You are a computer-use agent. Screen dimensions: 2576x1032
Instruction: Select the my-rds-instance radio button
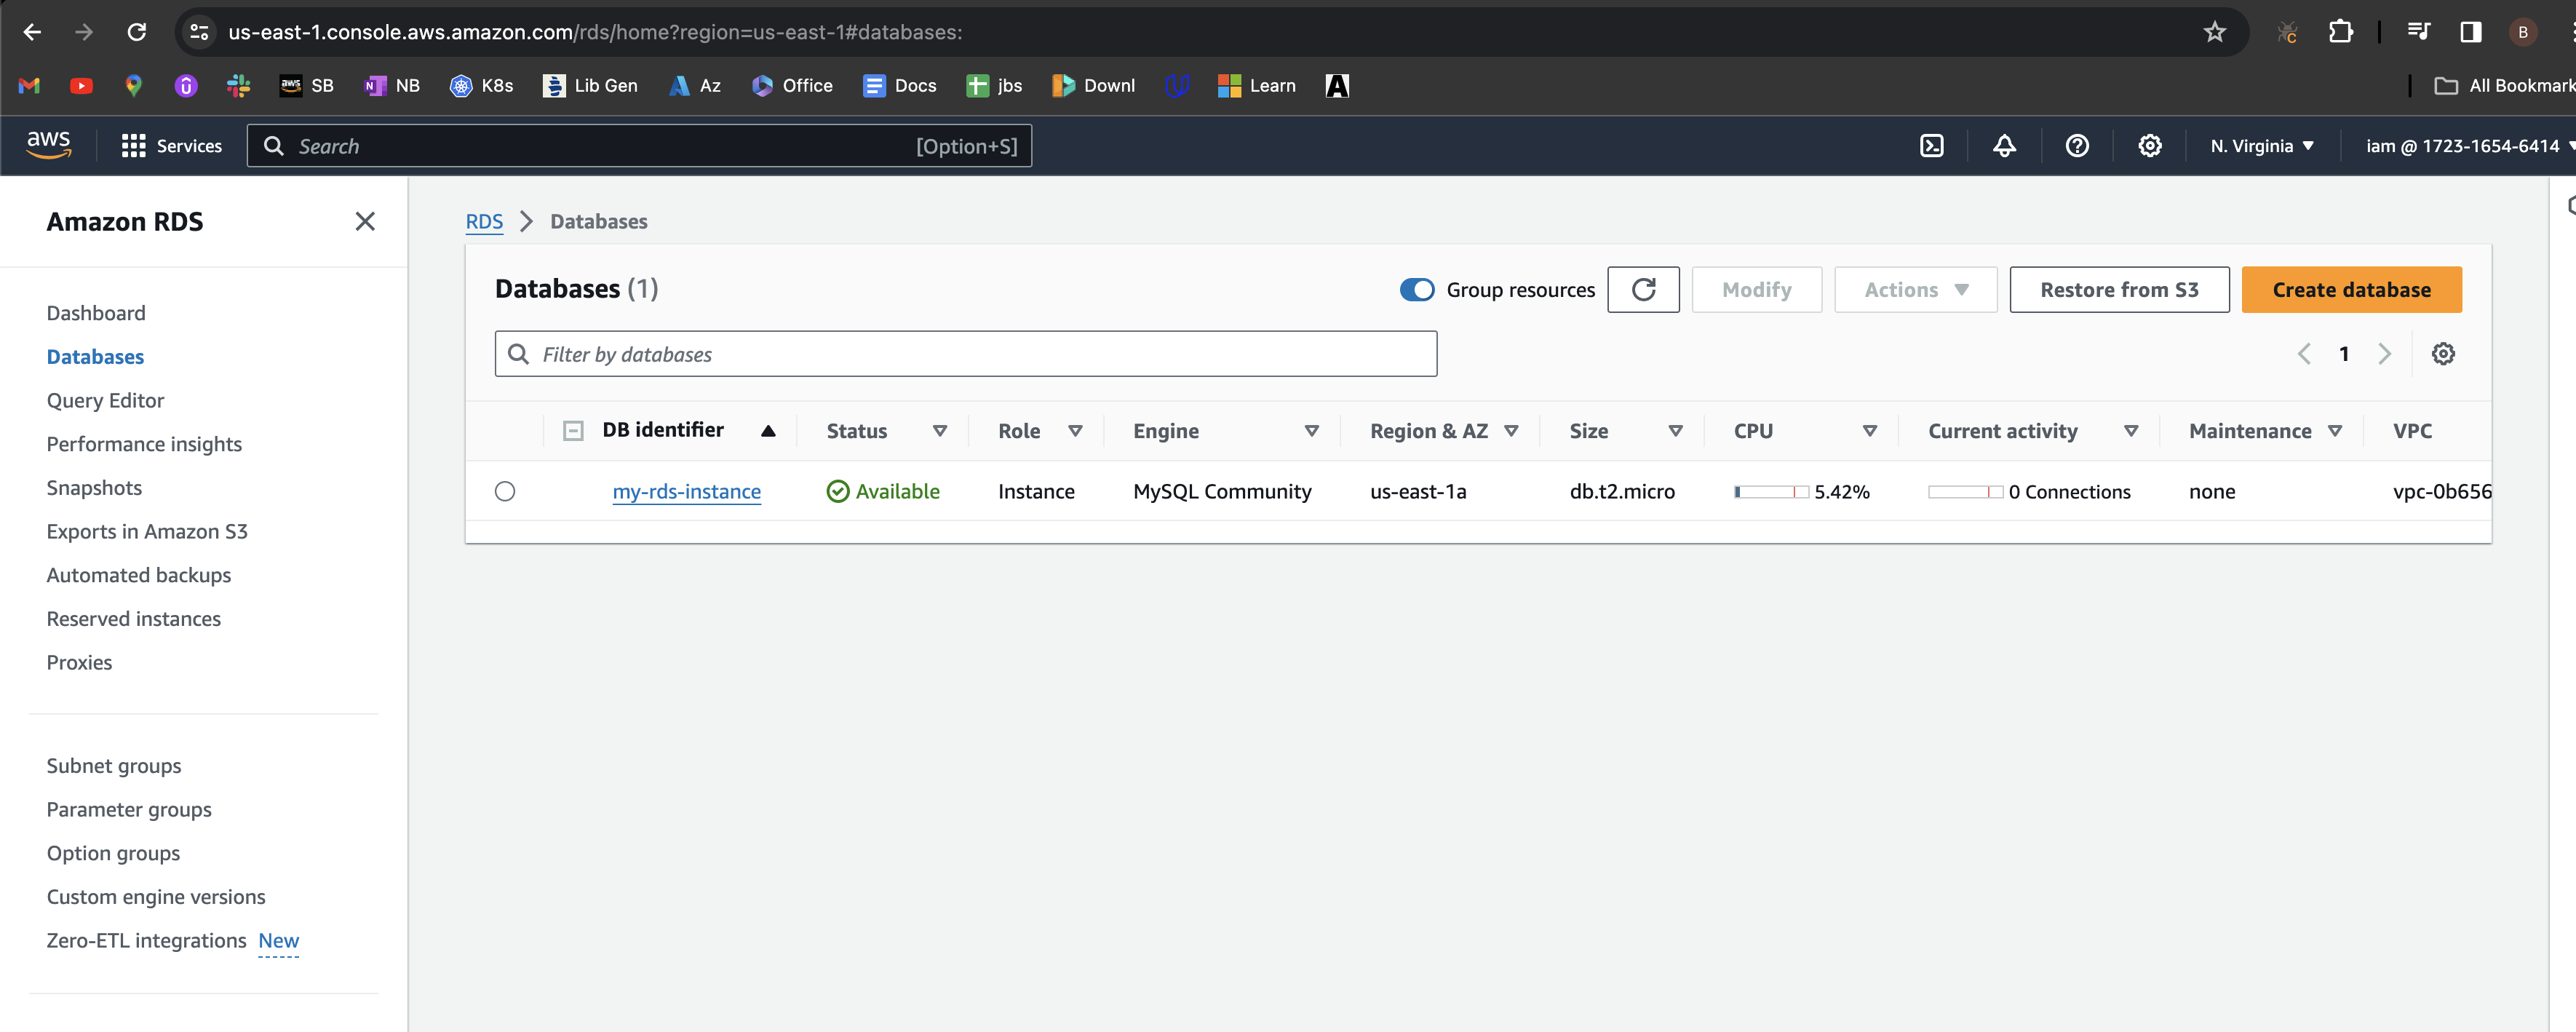505,491
